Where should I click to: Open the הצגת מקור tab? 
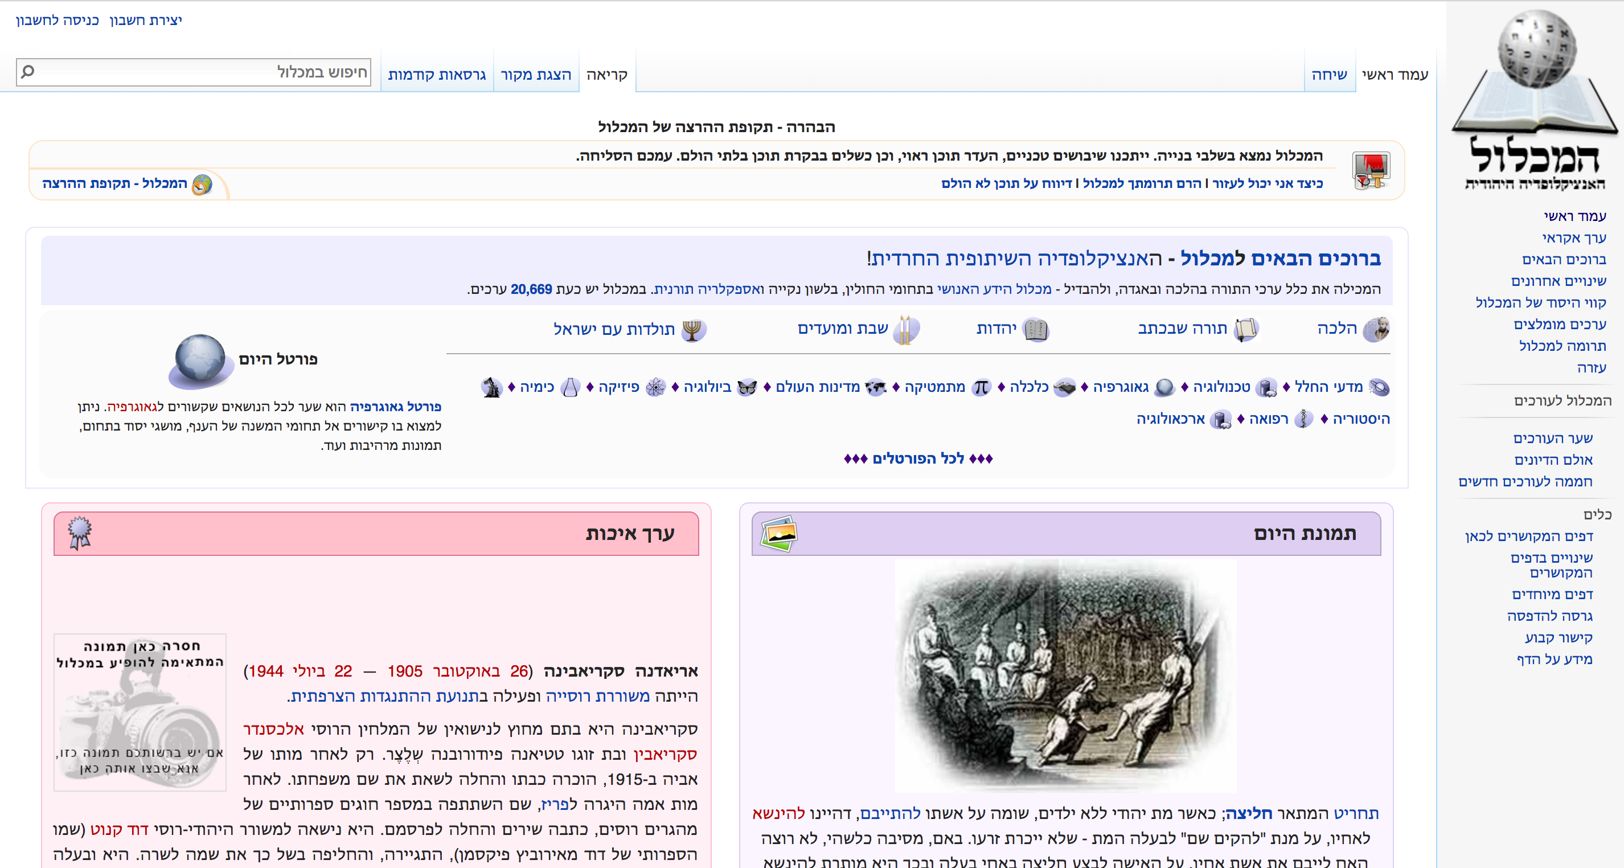click(x=536, y=75)
